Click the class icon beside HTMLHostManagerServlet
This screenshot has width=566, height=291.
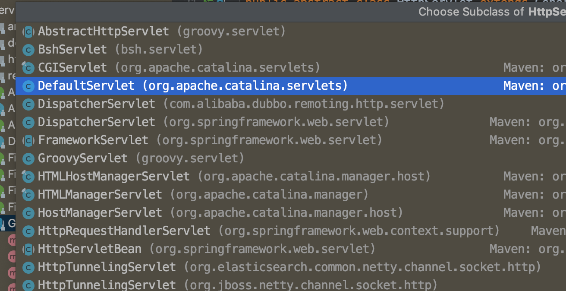[28, 177]
